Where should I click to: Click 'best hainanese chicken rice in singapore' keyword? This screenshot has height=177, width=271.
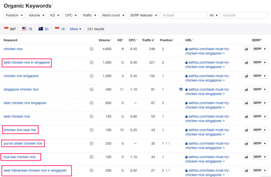(x=35, y=170)
